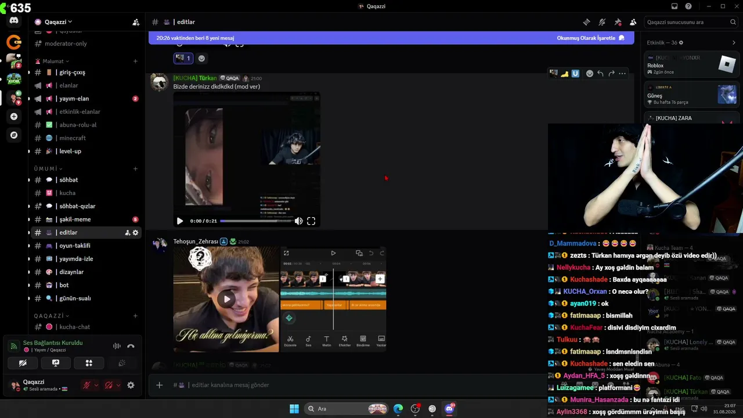
Task: Open Discord direct messages home
Action: [x=14, y=20]
